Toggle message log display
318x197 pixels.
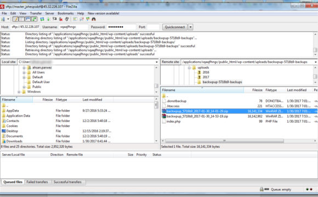point(15,19)
